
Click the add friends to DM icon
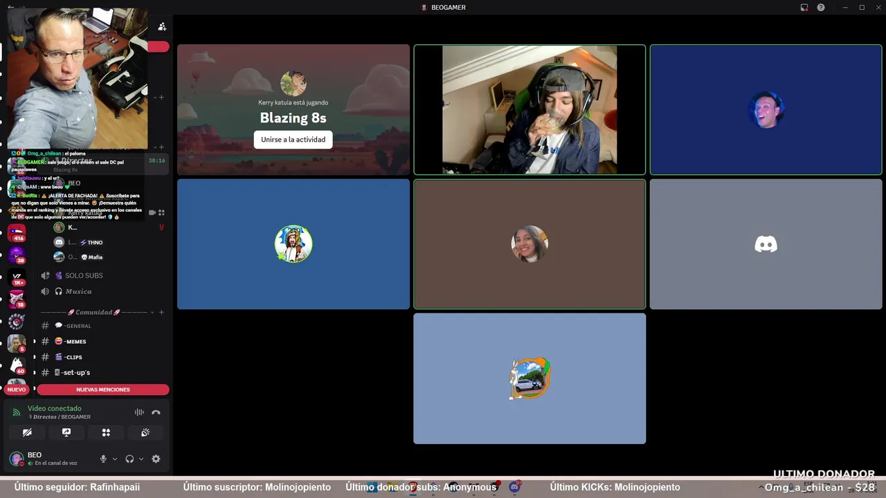tap(162, 26)
